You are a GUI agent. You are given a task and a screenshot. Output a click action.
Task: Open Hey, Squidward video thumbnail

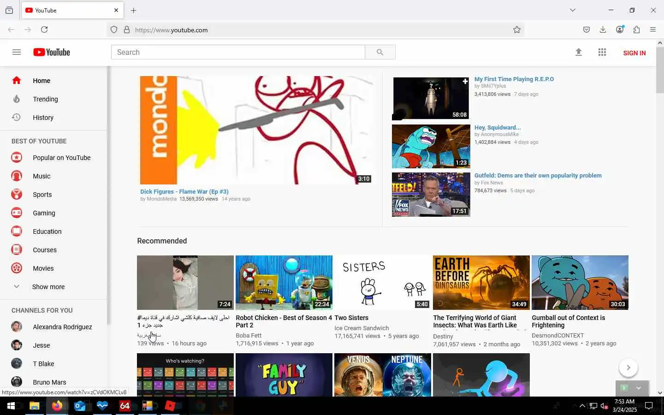(431, 146)
